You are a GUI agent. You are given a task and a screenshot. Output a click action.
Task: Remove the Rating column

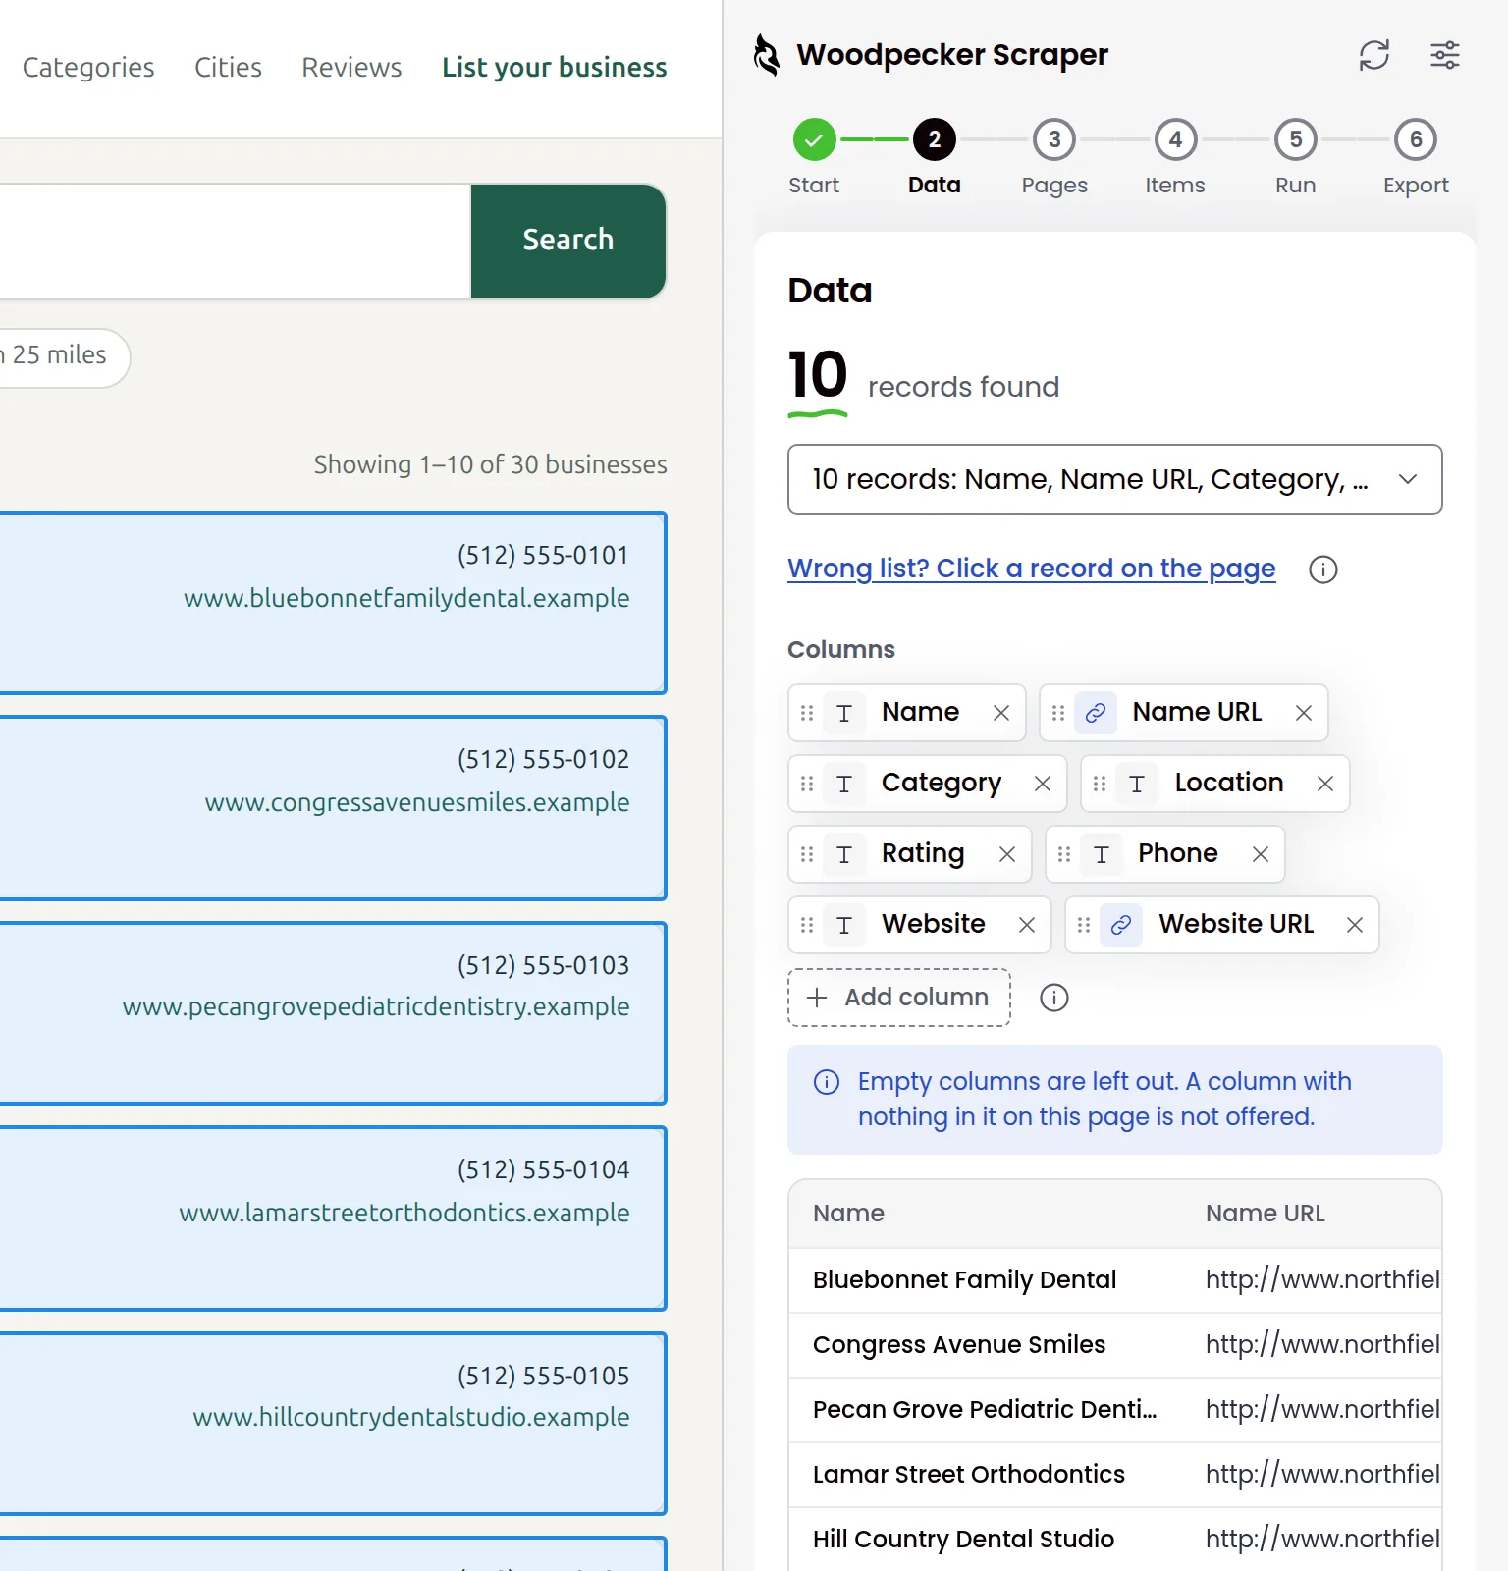(1006, 854)
